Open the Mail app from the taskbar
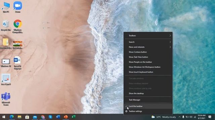 click(x=35, y=117)
